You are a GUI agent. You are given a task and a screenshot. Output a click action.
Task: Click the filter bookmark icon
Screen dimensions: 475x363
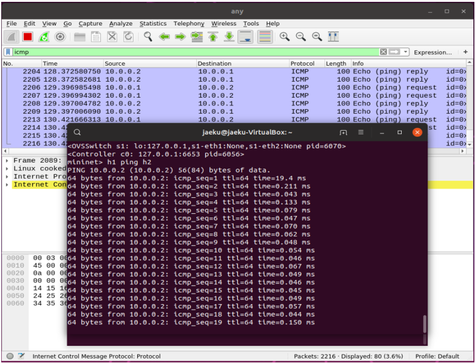[9, 52]
